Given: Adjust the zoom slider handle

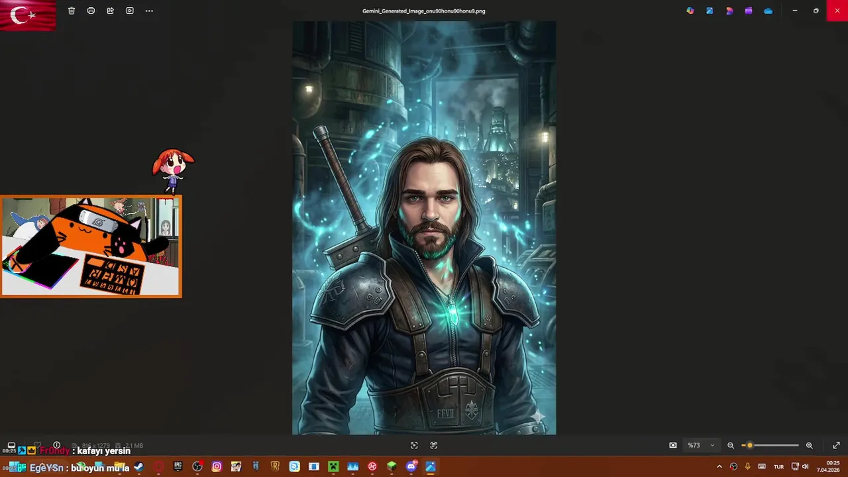Looking at the screenshot, I should click(750, 445).
